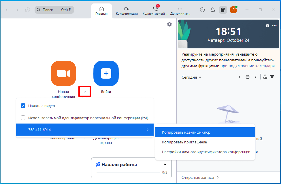Check the use PMI checkbox

click(x=23, y=118)
